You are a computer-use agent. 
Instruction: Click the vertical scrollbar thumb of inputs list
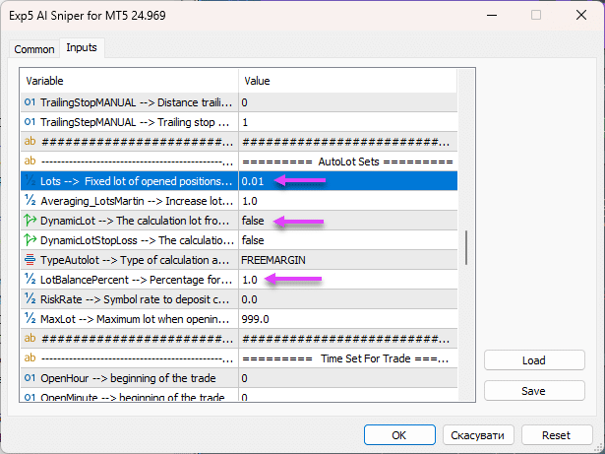[x=466, y=248]
